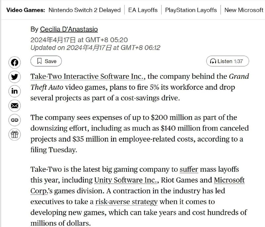Image resolution: width=265 pixels, height=227 pixels.
Task: Email this article using the envelope icon
Action: tap(14, 106)
